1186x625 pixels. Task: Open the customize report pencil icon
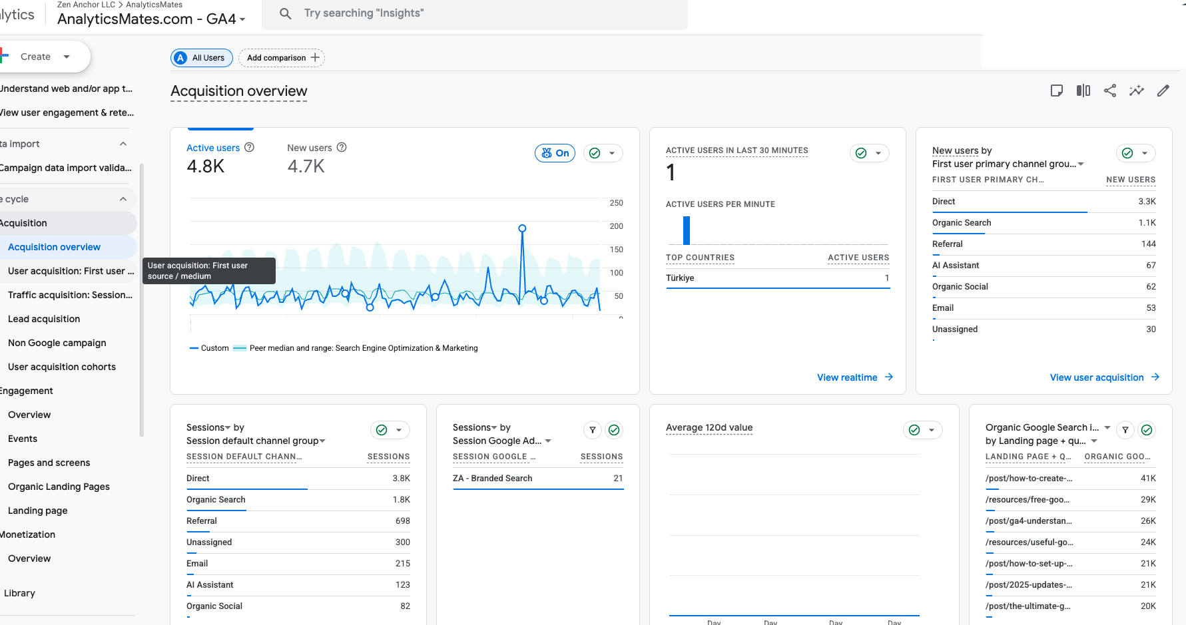point(1163,91)
